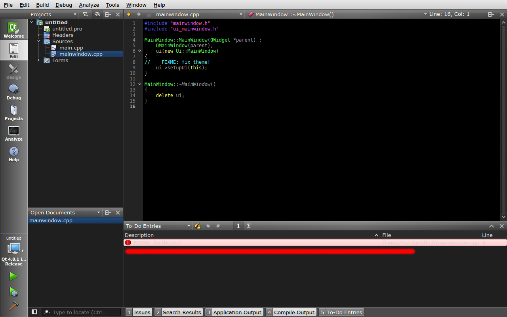The image size is (507, 317).
Task: Open the Projects mode
Action: point(14,113)
